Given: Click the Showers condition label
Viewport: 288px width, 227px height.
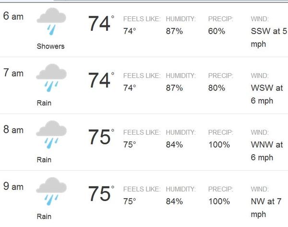Looking at the screenshot, I should [50, 46].
